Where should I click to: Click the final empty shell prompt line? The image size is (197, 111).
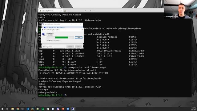click(52, 95)
